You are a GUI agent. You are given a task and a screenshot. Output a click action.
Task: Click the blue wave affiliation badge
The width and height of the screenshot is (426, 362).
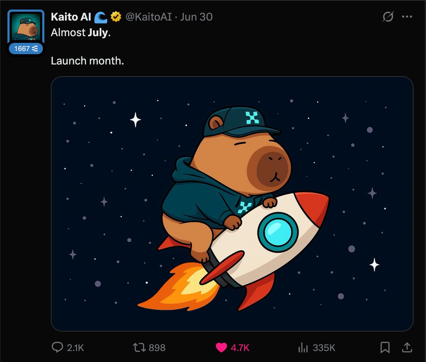pos(101,17)
